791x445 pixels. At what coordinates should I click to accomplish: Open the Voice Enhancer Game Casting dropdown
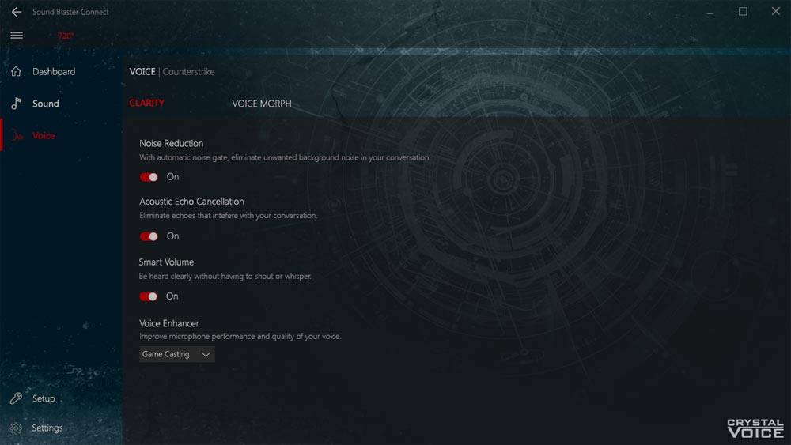coord(176,354)
